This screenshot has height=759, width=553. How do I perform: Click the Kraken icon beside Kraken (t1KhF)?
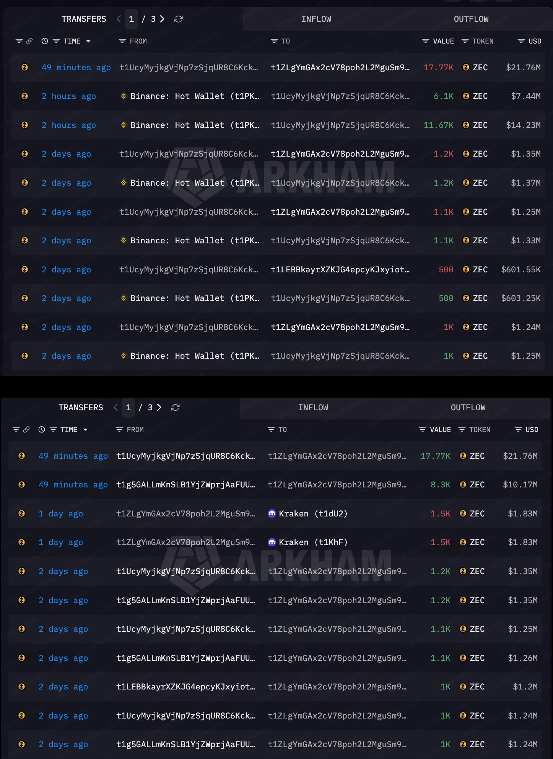(272, 542)
